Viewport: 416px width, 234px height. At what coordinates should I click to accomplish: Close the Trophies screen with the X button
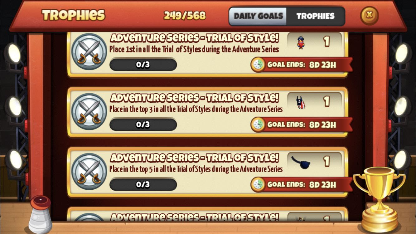point(370,16)
